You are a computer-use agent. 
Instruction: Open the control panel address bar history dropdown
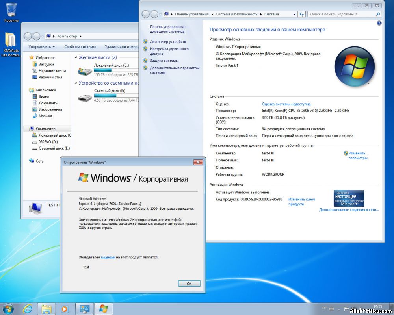[x=294, y=14]
